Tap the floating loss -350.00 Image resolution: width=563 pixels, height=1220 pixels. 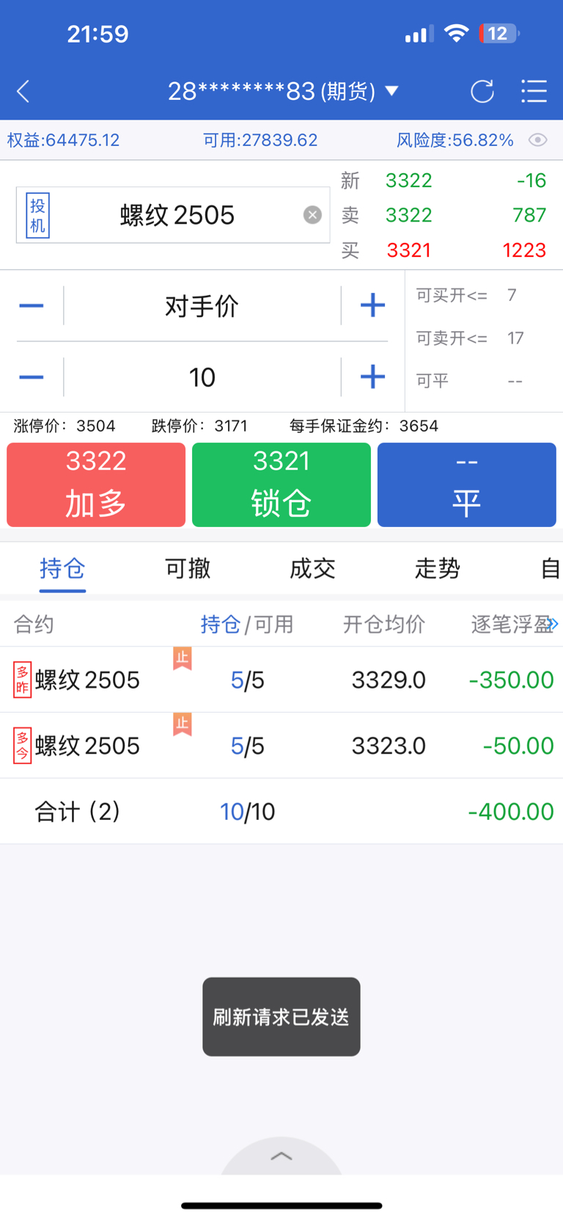point(511,680)
